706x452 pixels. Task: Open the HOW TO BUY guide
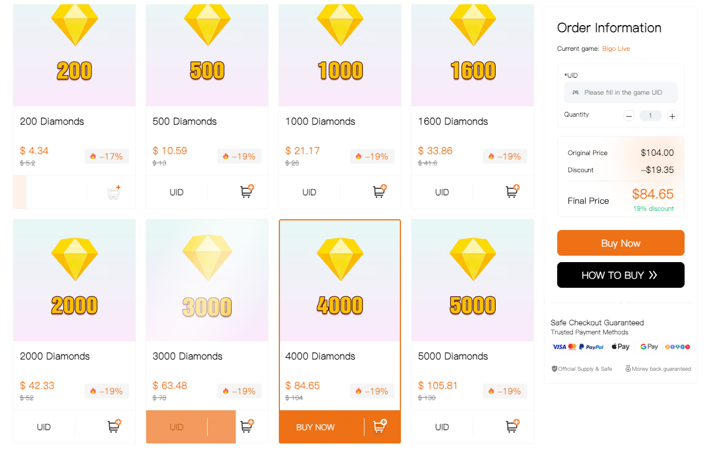point(620,275)
